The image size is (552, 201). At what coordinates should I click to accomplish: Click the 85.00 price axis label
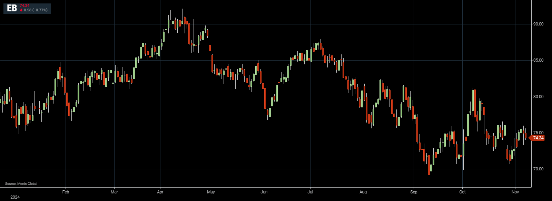(538, 60)
